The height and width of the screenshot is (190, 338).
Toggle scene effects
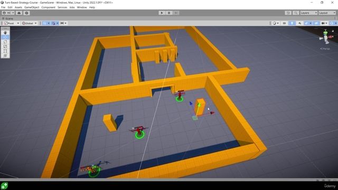pyautogui.click(x=306, y=23)
